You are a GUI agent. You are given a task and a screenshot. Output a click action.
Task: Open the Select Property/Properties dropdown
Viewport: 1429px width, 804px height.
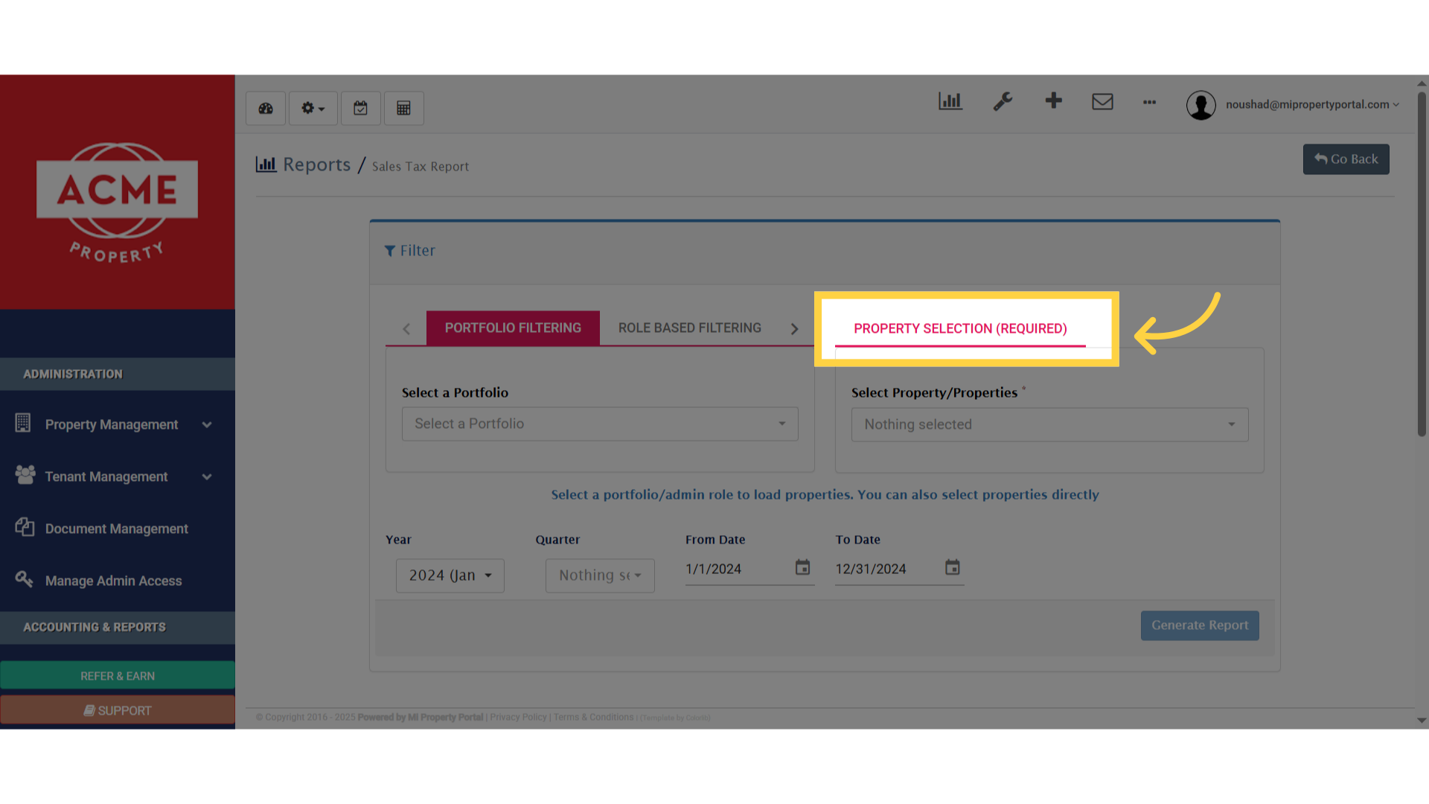tap(1049, 424)
